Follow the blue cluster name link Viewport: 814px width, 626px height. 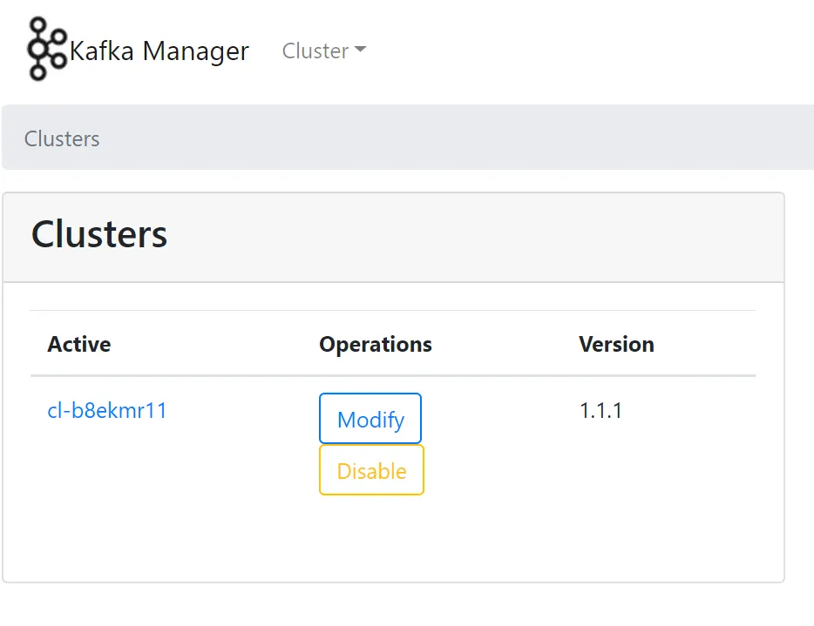[108, 410]
